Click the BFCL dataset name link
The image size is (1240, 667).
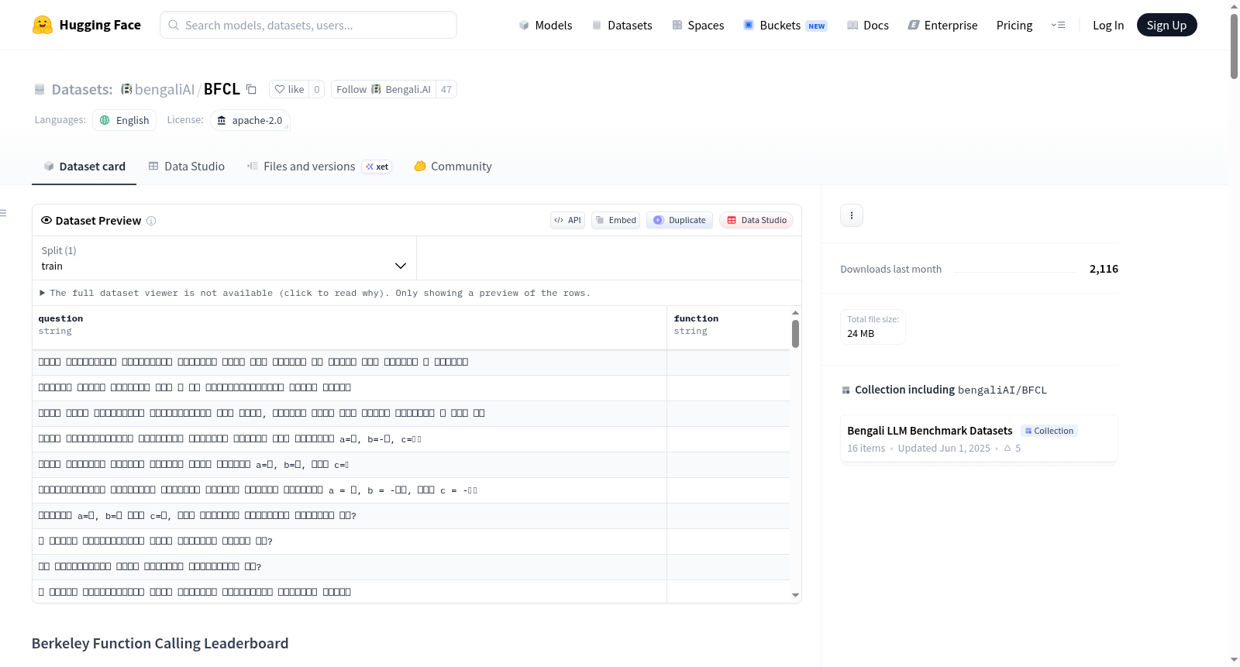click(222, 89)
